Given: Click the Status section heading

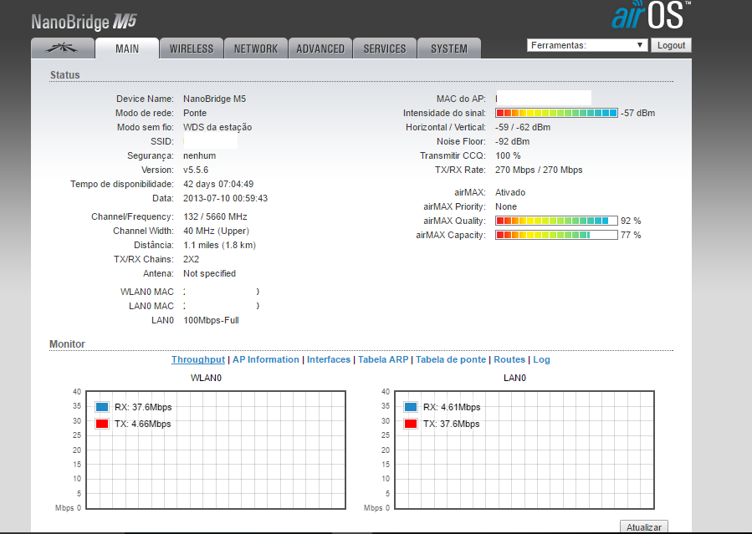Looking at the screenshot, I should click(65, 75).
